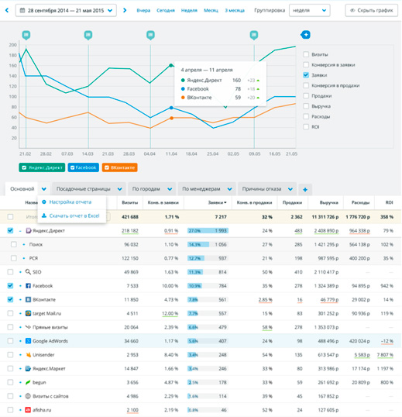Viewport: 402px width, 417px height.
Task: Sort the table by Заявки column
Action: 217,202
